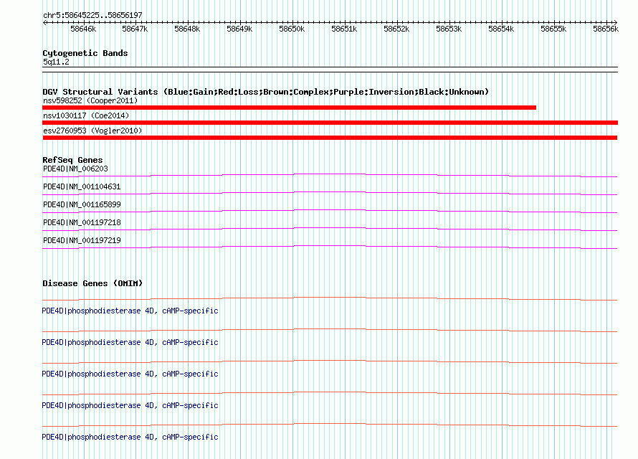
Task: Open the bottommost PDE4D phosphodiesterase 4D OMIM link
Action: coord(130,437)
